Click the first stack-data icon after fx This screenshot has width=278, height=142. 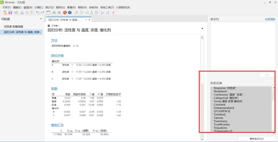82,13
